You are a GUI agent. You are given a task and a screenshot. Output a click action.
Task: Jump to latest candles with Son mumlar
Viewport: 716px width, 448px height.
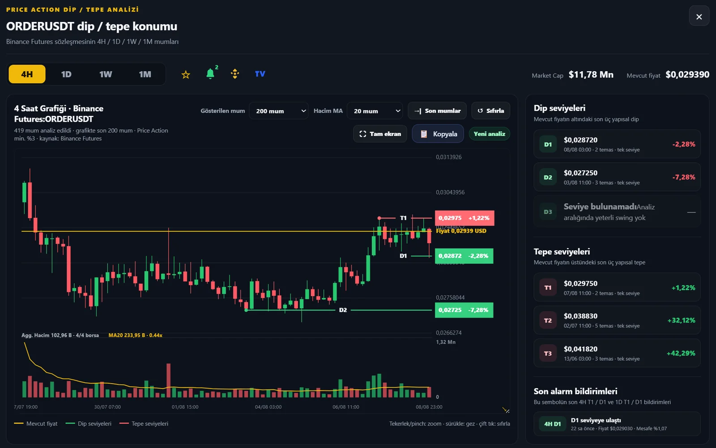tap(437, 111)
